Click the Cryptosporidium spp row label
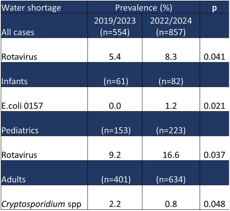Screen dimensions: 230x211 [44, 197]
